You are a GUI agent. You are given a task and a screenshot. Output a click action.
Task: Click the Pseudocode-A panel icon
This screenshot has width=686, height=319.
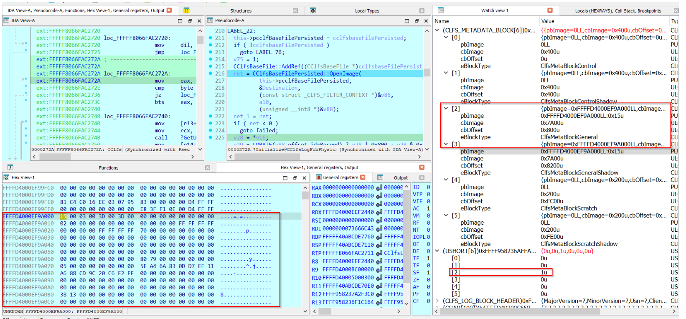tap(210, 20)
